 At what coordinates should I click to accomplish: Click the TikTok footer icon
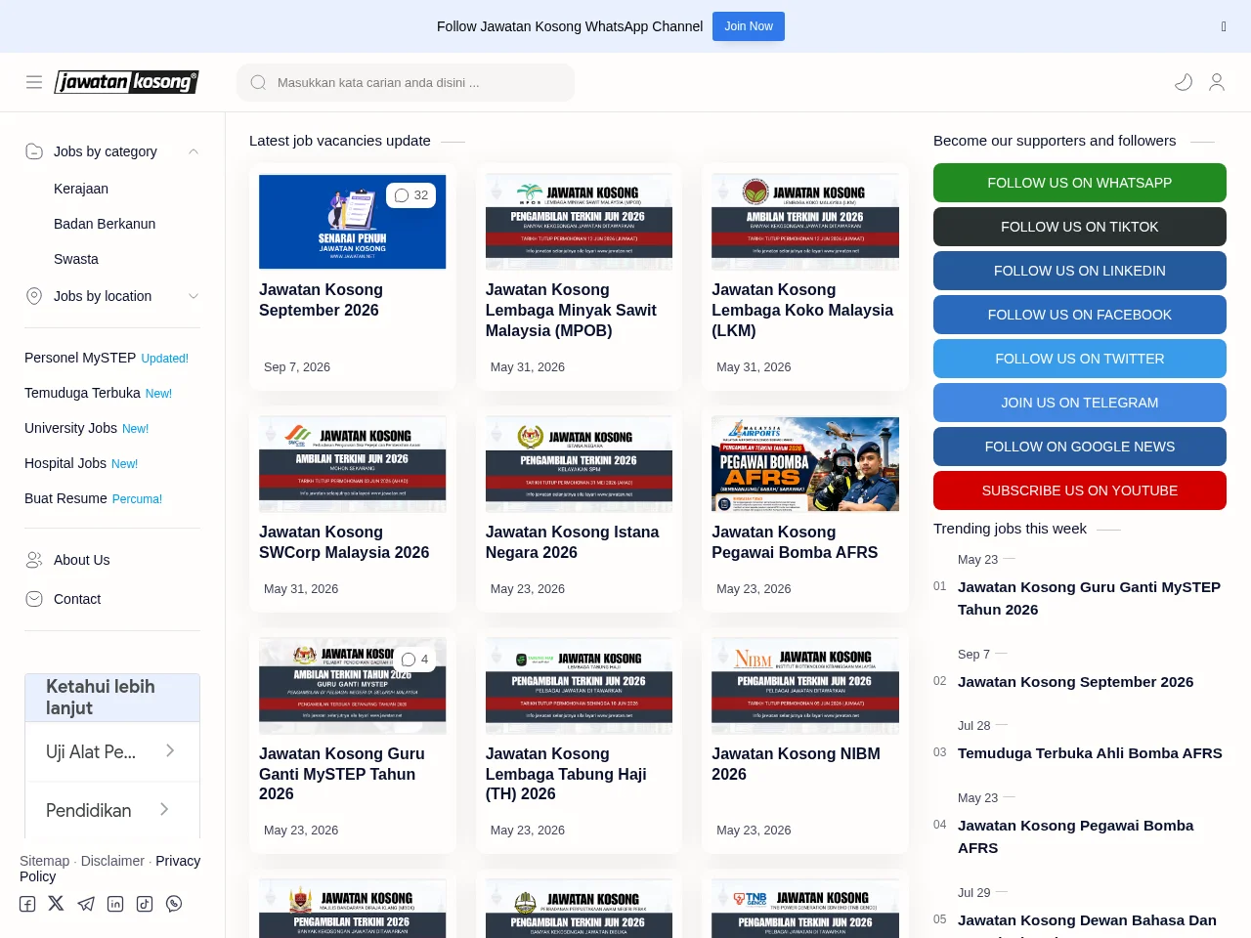point(145,904)
